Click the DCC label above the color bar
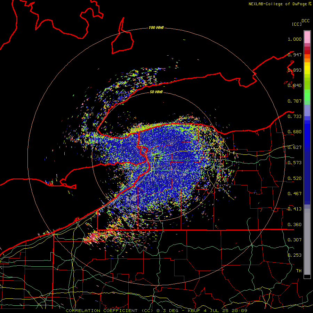This screenshot has height=313, width=313. [x=305, y=21]
